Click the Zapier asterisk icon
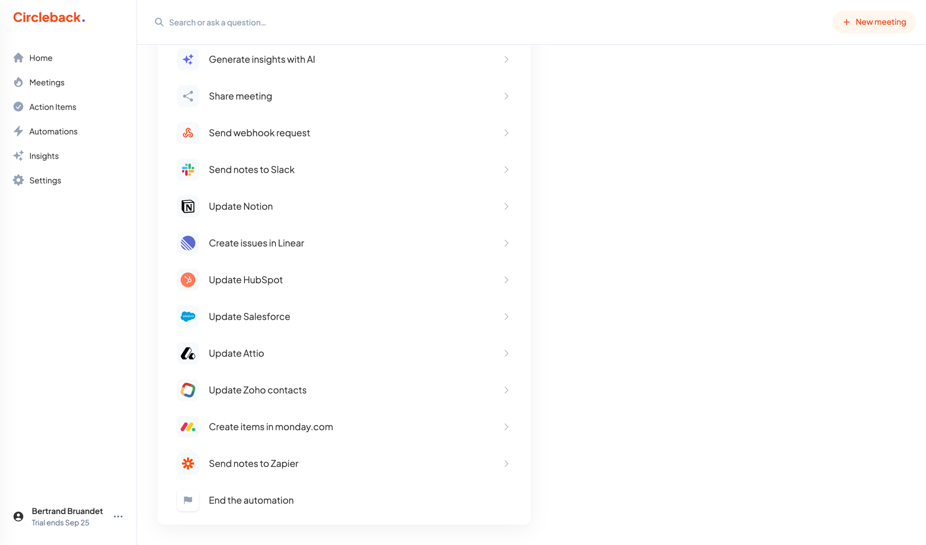 point(188,463)
